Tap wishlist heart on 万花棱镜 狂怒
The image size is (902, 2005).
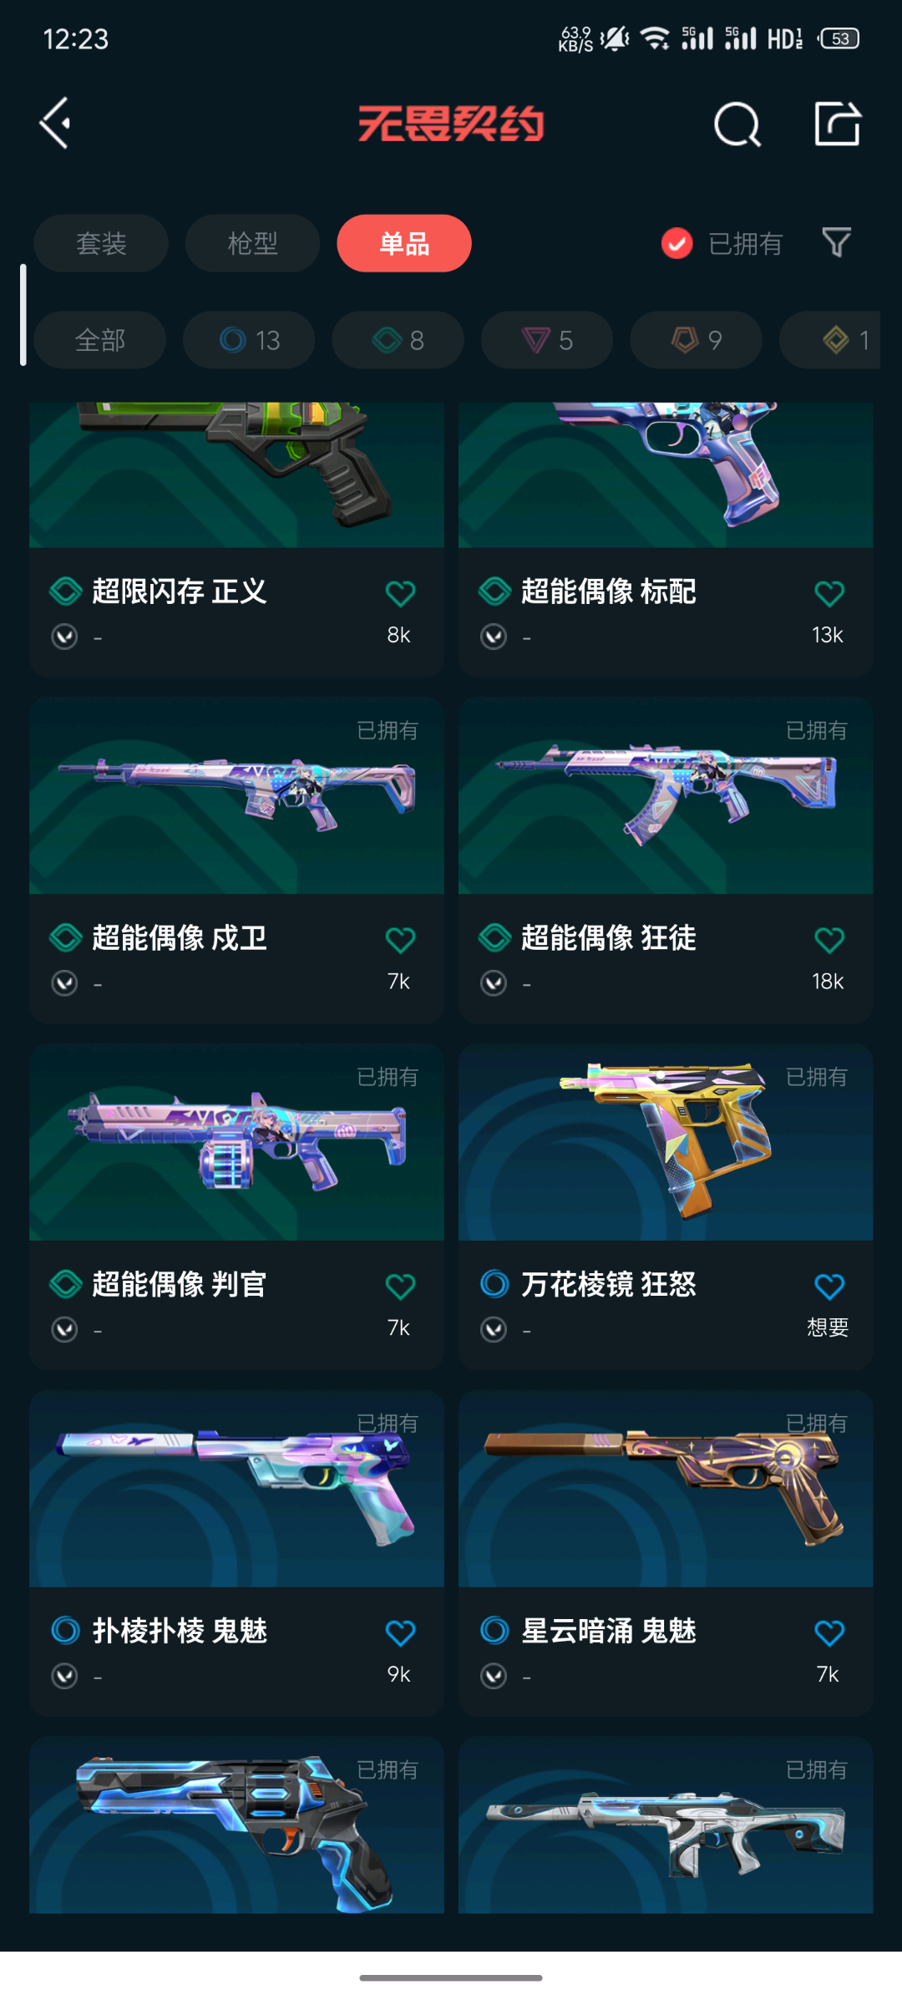point(829,1287)
